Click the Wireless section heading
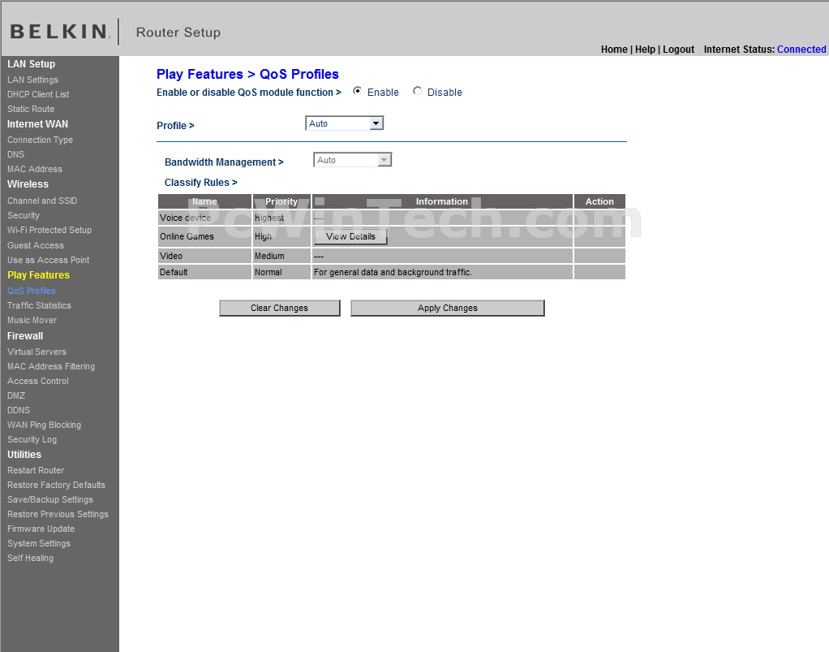This screenshot has height=652, width=829. pos(28,184)
